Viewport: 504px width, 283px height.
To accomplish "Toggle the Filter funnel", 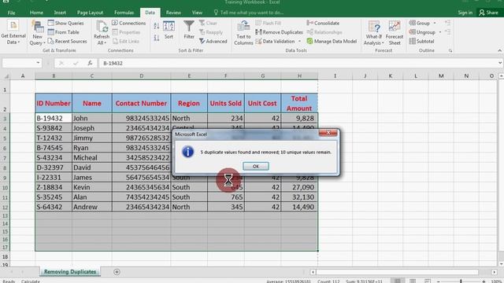I will [x=189, y=30].
